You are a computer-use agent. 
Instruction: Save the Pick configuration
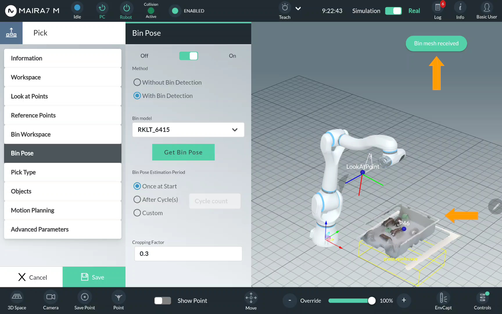click(94, 277)
